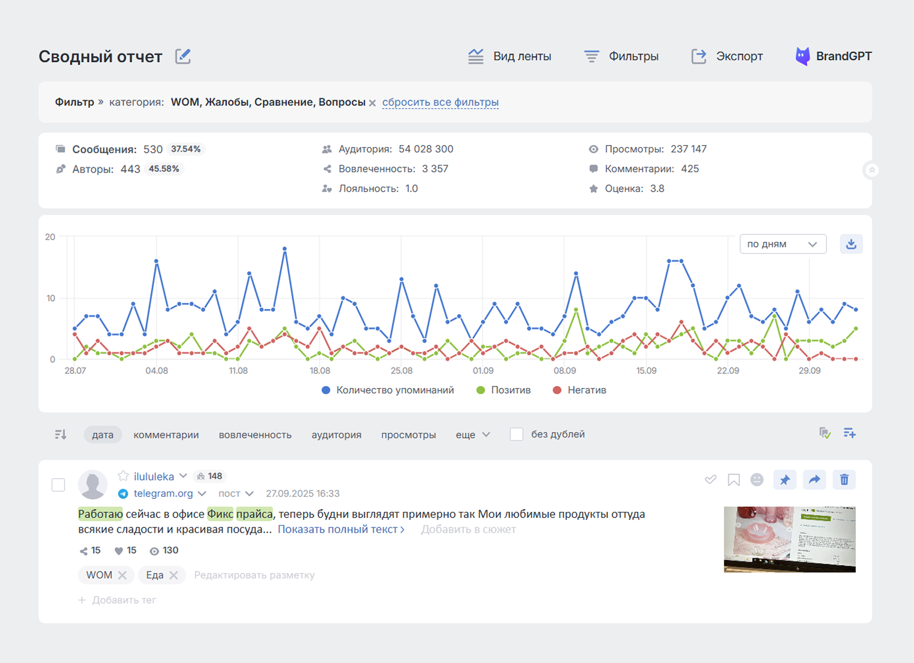The image size is (914, 663).
Task: Delete the post with trash icon
Action: [x=844, y=480]
